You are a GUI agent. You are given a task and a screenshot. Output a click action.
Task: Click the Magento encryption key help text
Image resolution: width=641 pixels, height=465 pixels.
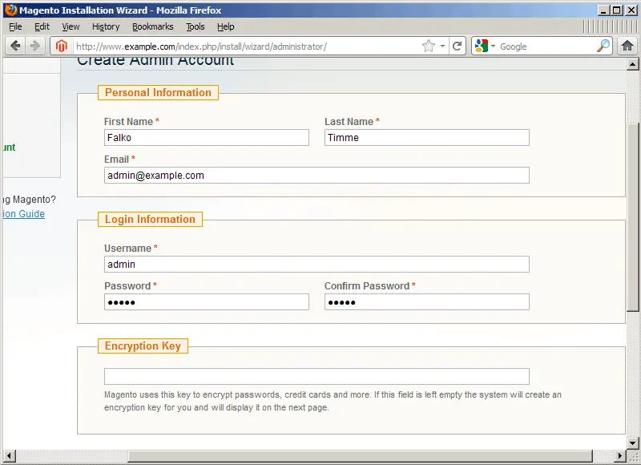(x=333, y=401)
